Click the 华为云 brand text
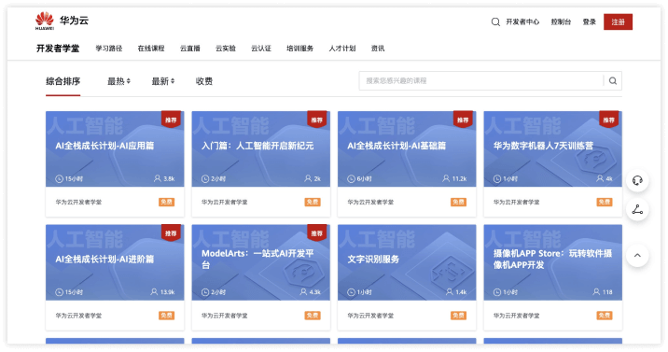668x352 pixels. point(74,20)
